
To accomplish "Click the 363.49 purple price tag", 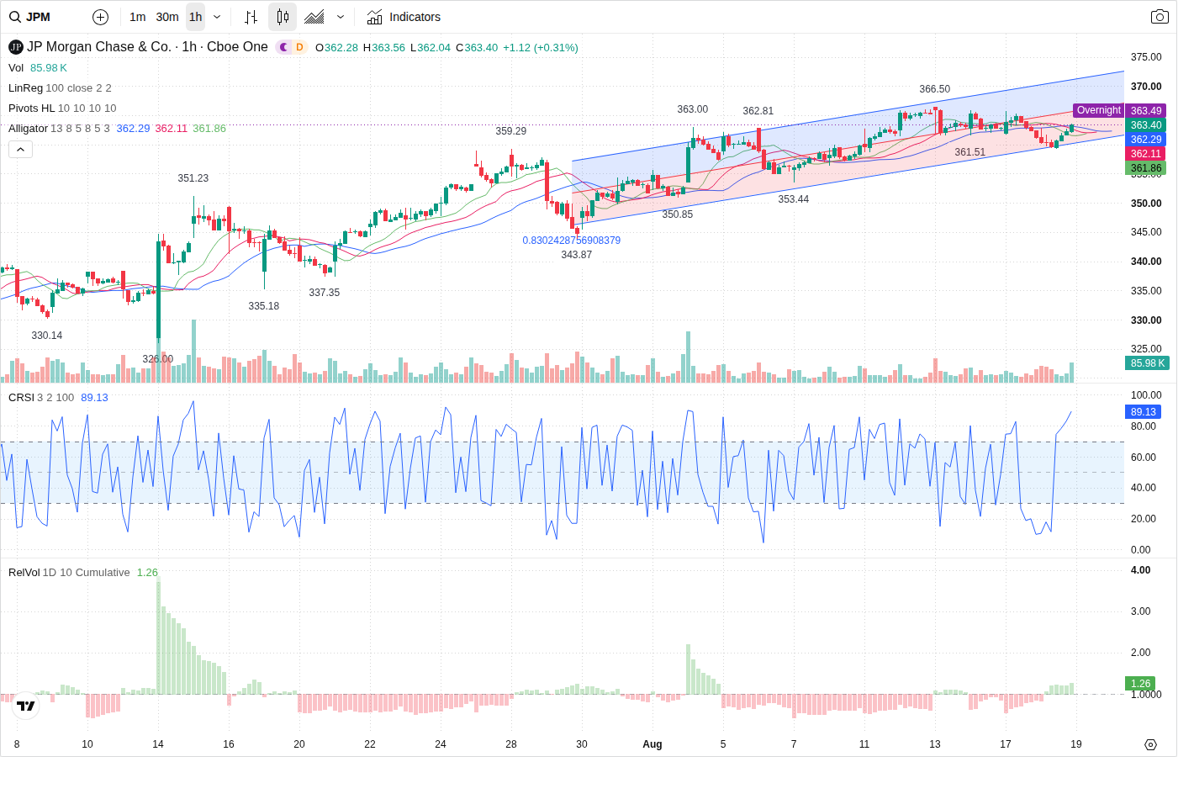I will point(1146,111).
